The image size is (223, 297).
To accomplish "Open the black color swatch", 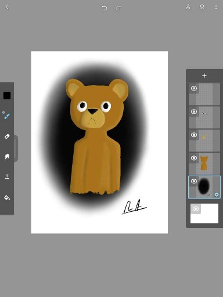I will 7,96.
